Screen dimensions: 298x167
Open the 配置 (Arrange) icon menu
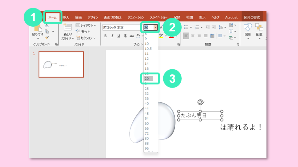pyautogui.click(x=259, y=28)
